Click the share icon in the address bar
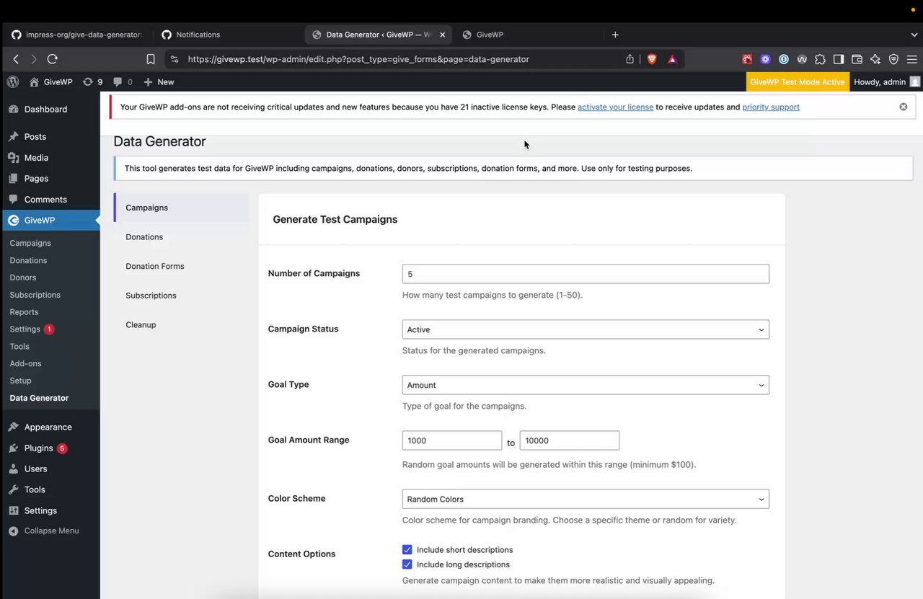This screenshot has width=923, height=599. coord(630,59)
